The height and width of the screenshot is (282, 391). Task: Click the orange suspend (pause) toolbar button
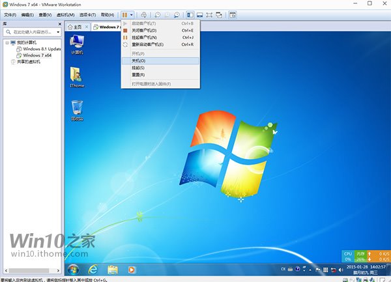click(x=125, y=15)
